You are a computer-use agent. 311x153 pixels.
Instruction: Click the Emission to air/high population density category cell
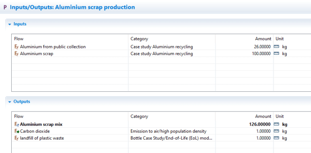tap(168, 131)
